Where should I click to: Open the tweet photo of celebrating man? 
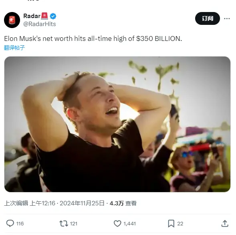coord(117,124)
